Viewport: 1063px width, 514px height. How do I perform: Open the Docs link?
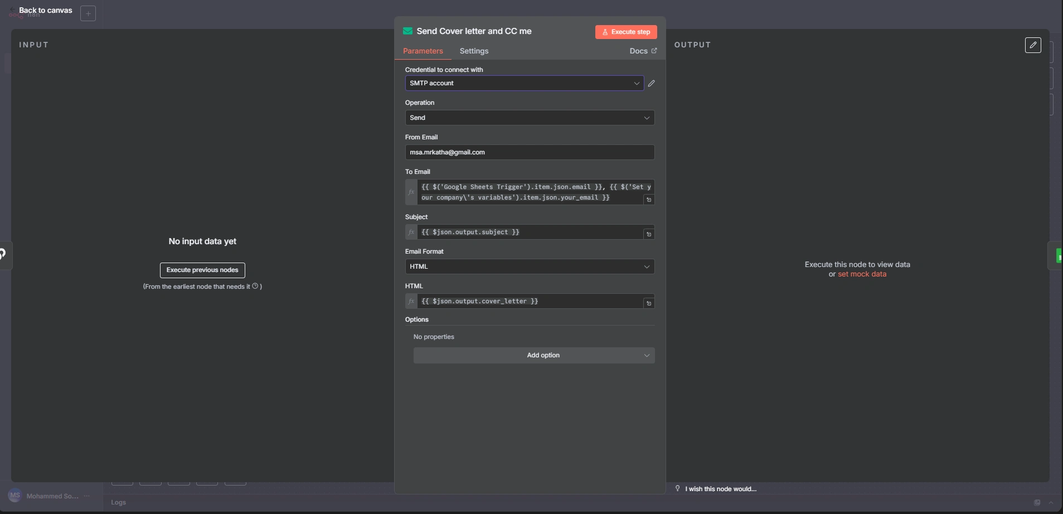[643, 51]
